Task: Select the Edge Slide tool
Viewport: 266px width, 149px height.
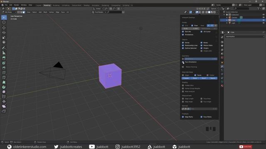Action: tap(4, 96)
